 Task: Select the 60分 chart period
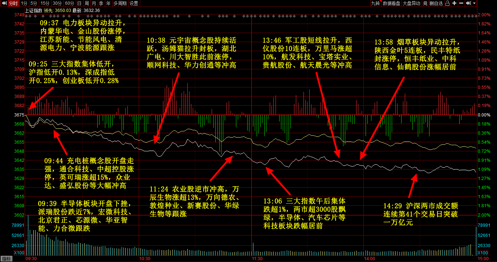click(69, 3)
